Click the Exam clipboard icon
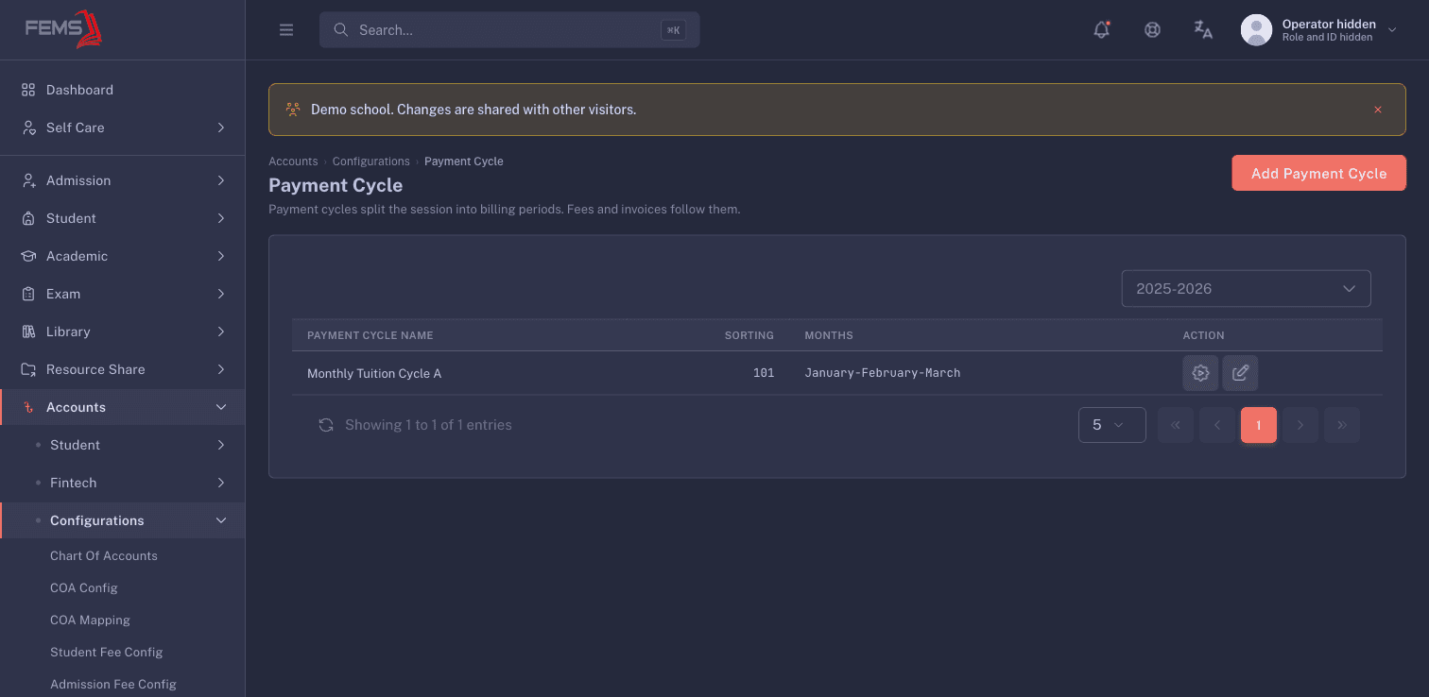The width and height of the screenshot is (1429, 697). tap(28, 294)
